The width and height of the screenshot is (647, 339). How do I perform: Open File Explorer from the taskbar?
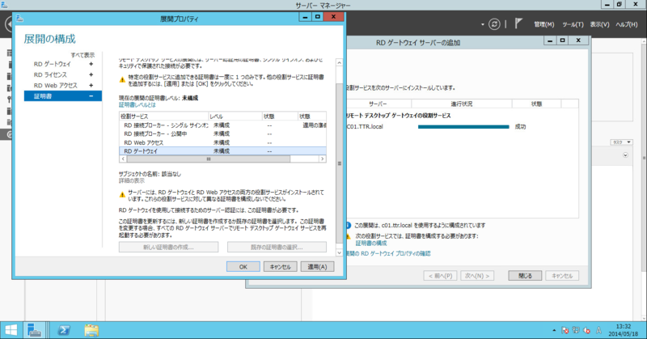[x=91, y=330]
